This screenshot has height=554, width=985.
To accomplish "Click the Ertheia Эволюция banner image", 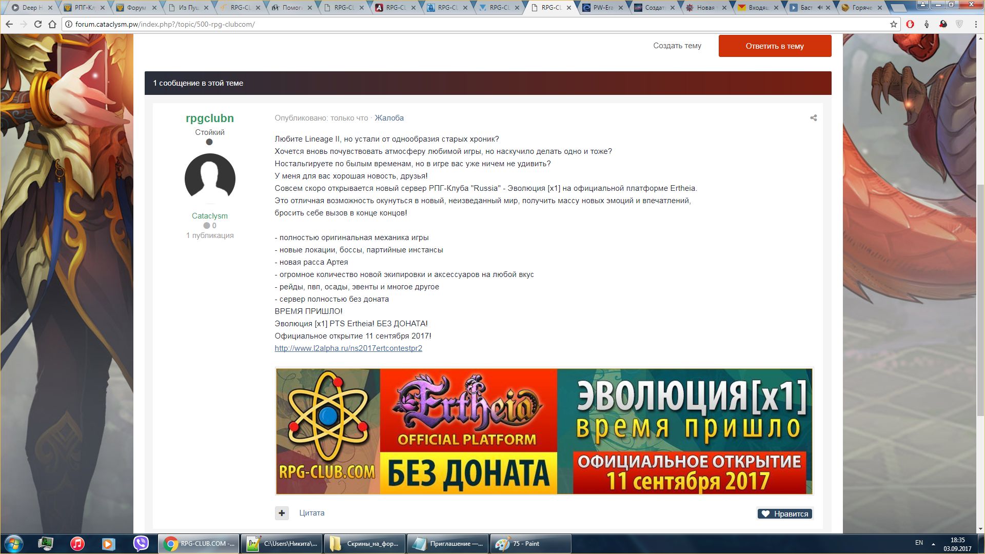I will click(544, 431).
